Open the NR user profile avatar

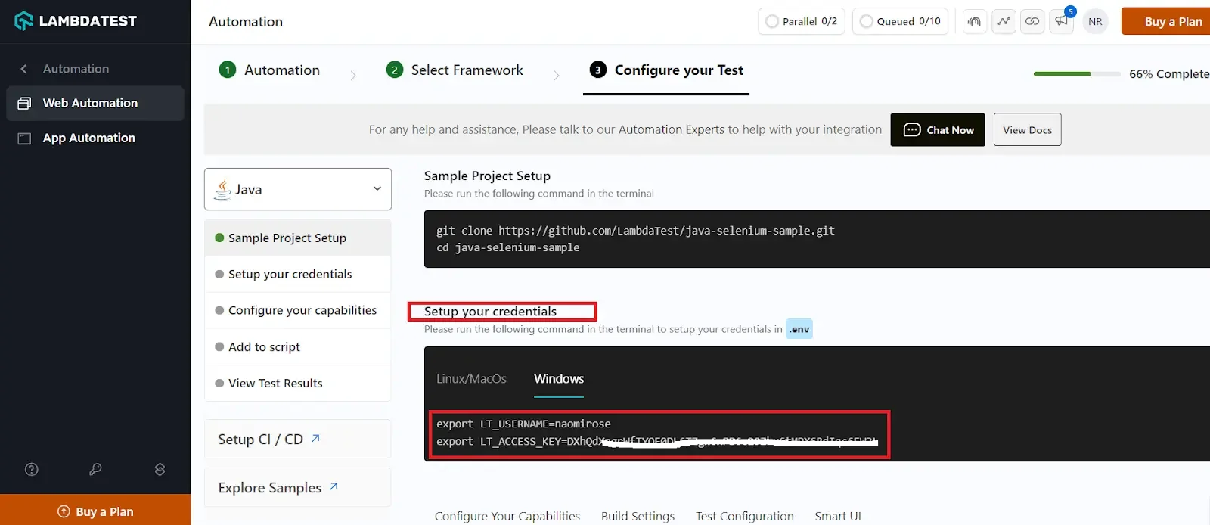1095,21
